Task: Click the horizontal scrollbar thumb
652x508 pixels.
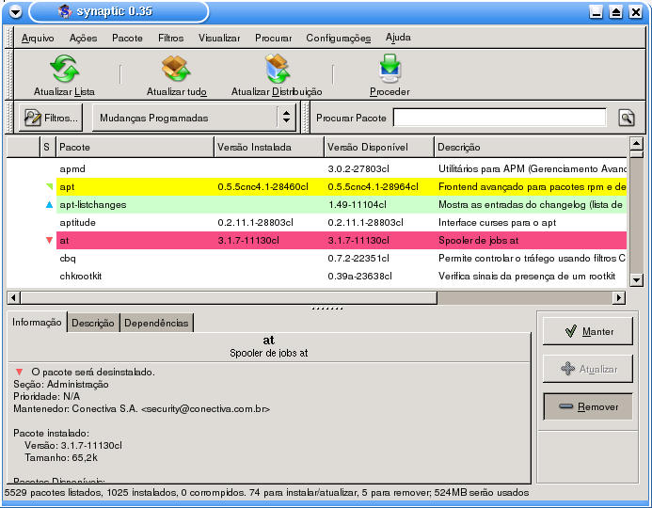Action: pos(229,297)
